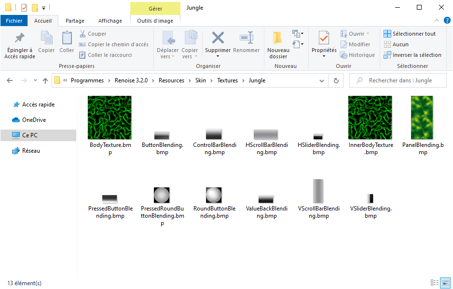
Task: Click the Gérer contextual tab header
Action: [x=155, y=9]
